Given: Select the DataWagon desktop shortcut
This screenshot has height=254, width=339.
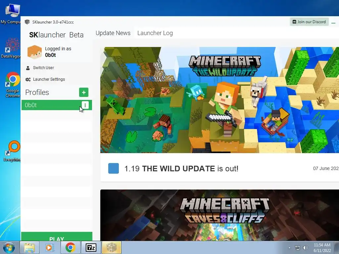Looking at the screenshot, I should point(11,48).
